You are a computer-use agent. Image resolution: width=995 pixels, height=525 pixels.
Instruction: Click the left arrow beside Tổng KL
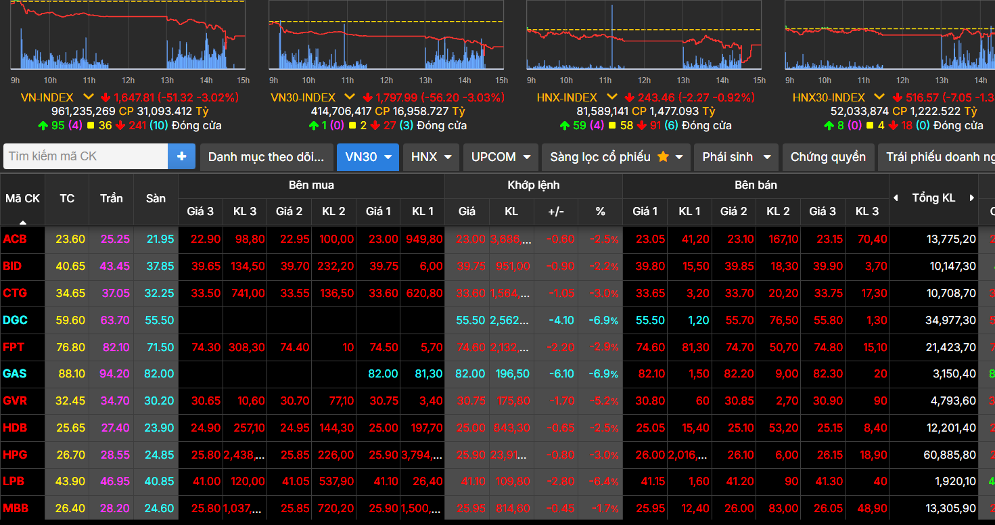(896, 198)
